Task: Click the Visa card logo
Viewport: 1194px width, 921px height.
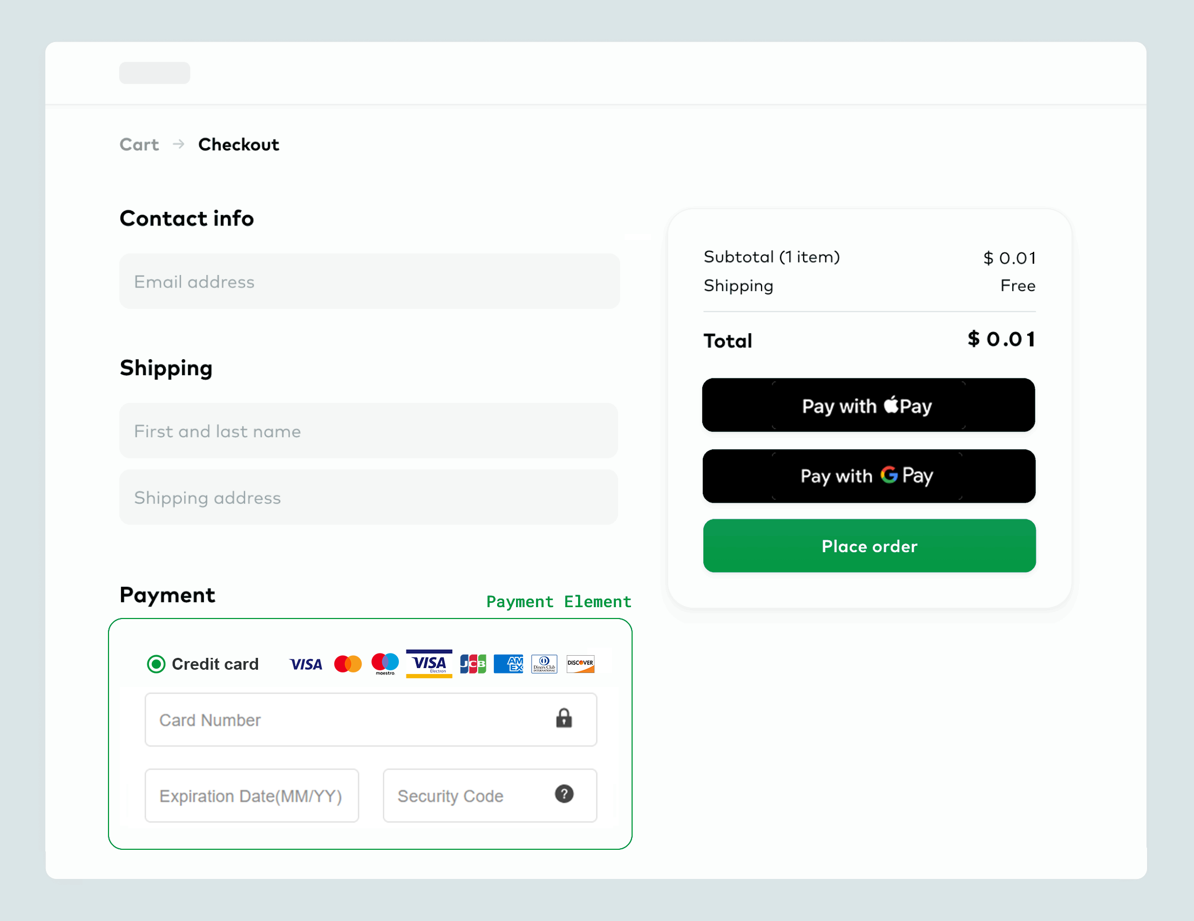Action: (306, 664)
